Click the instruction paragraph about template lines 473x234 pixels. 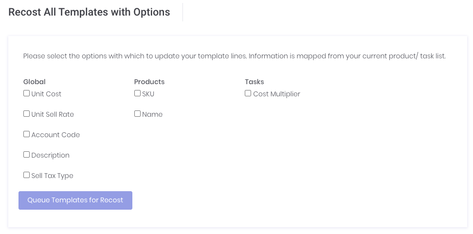coord(234,56)
